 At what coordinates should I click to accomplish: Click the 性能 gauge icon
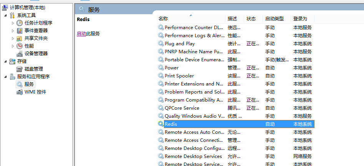[20, 46]
